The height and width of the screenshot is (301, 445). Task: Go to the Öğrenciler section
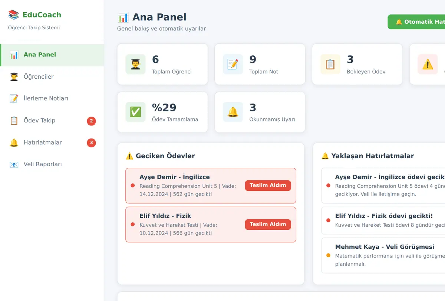point(52,77)
